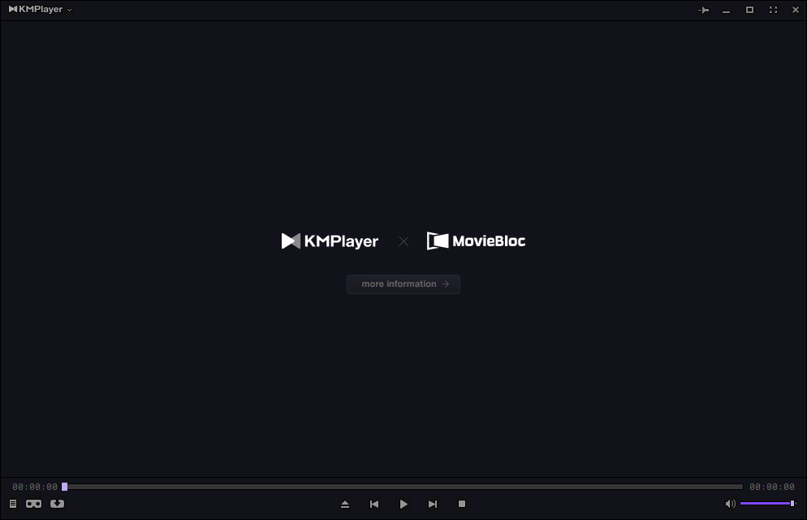
Task: Click the eject open file button
Action: click(x=345, y=504)
